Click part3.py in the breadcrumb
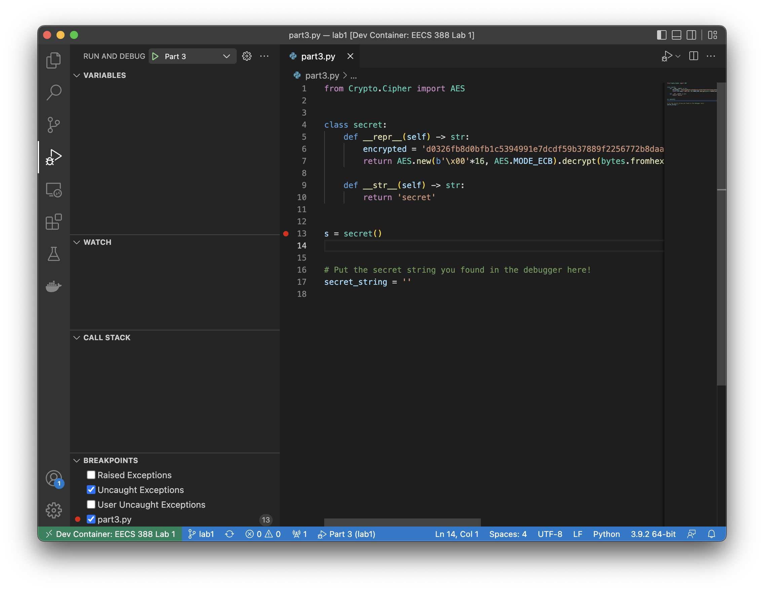Screen dimensions: 764x591 pos(322,76)
